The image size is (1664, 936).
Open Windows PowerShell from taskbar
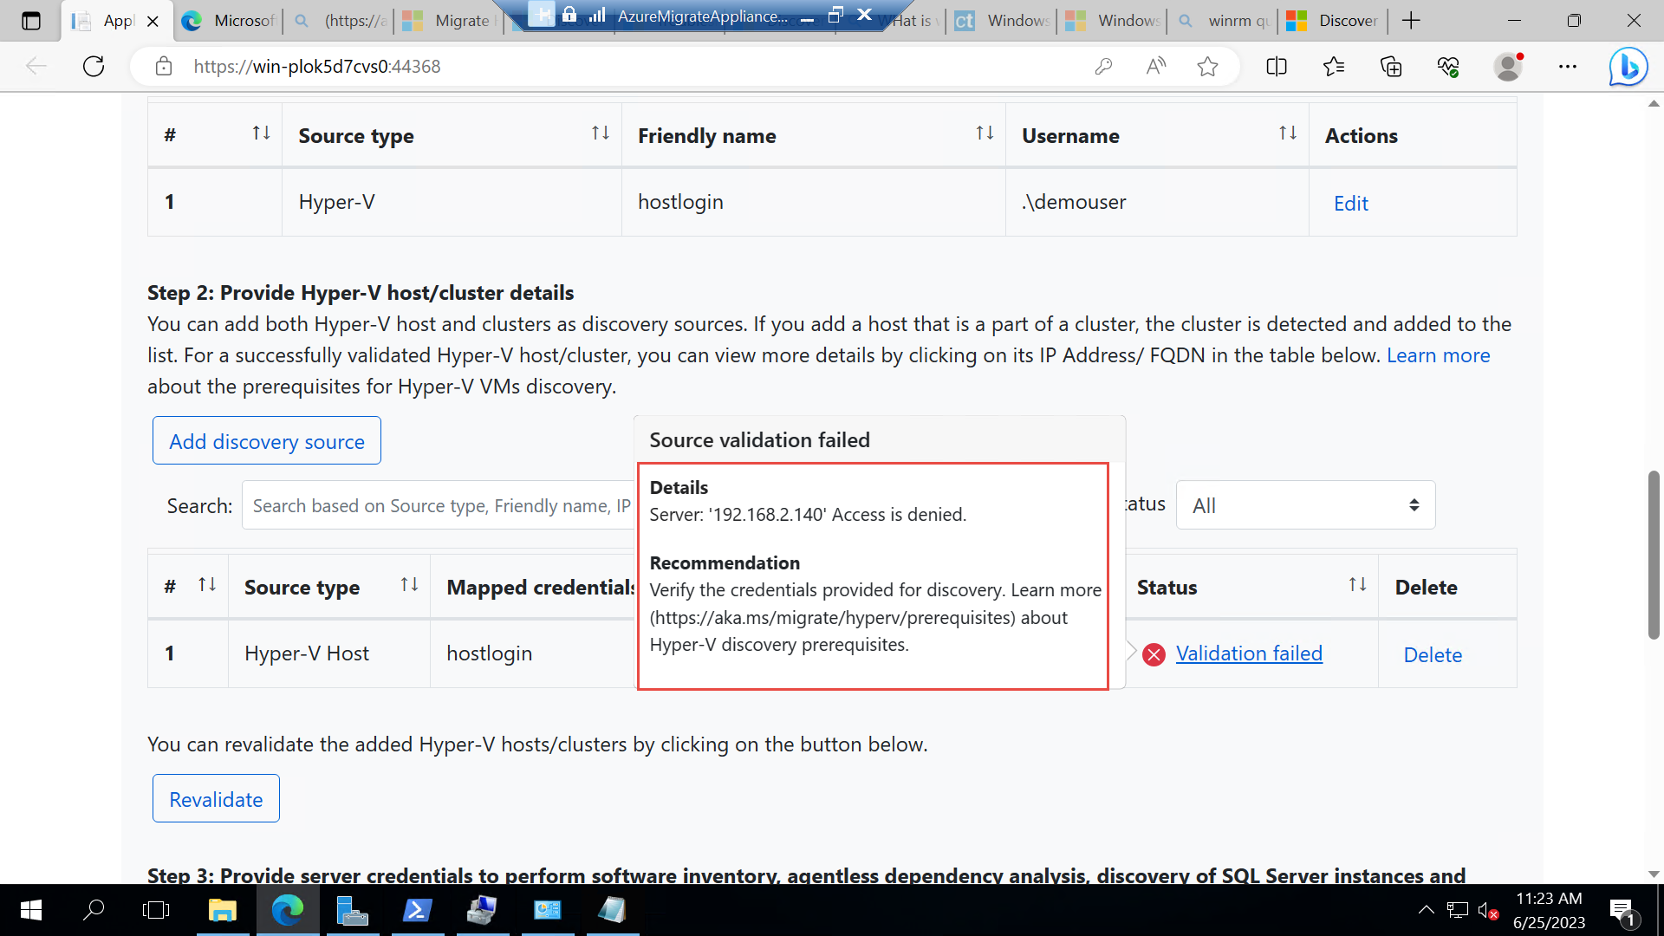coord(418,910)
